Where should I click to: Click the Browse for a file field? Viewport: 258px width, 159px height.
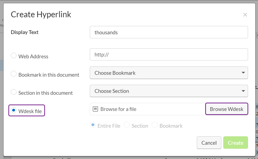point(147,109)
